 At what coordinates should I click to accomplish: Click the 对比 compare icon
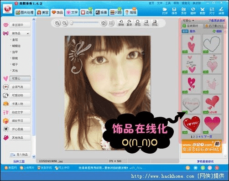[x=146, y=23]
